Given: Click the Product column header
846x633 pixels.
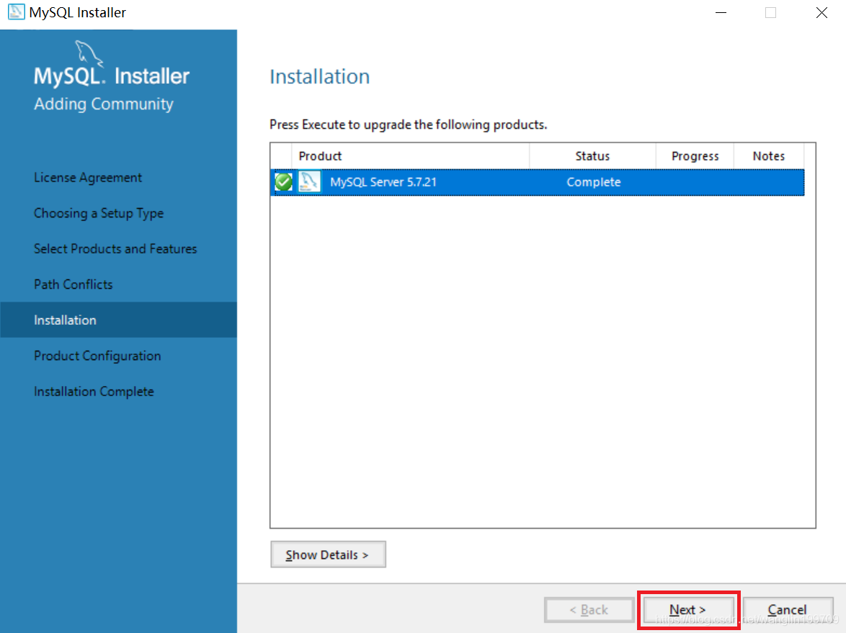Looking at the screenshot, I should click(411, 156).
